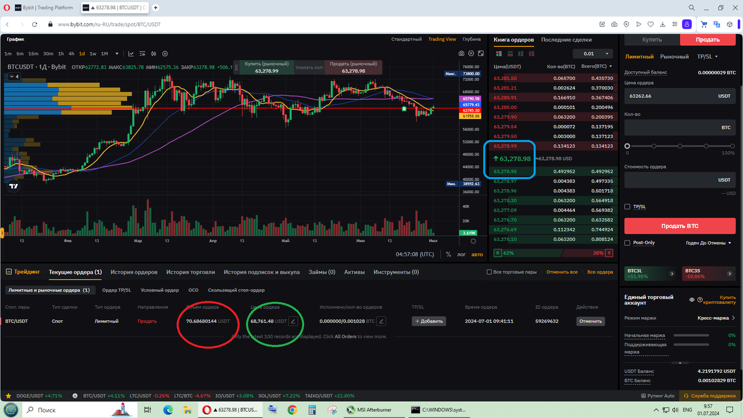The image size is (743, 418).
Task: Click the candlestick chart type icon
Action: pyautogui.click(x=153, y=54)
